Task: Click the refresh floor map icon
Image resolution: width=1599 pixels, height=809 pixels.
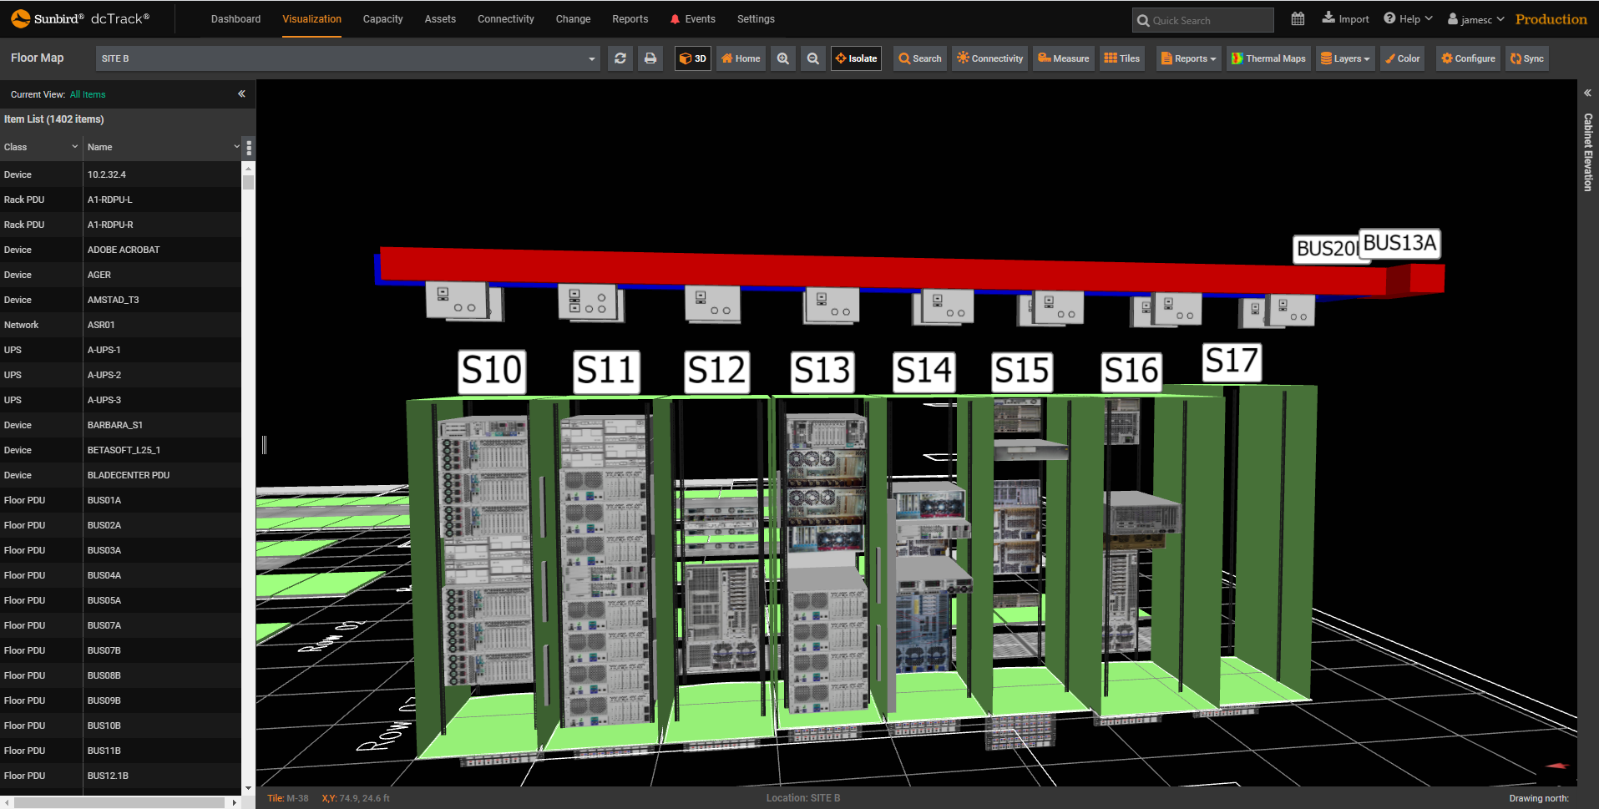Action: click(620, 58)
